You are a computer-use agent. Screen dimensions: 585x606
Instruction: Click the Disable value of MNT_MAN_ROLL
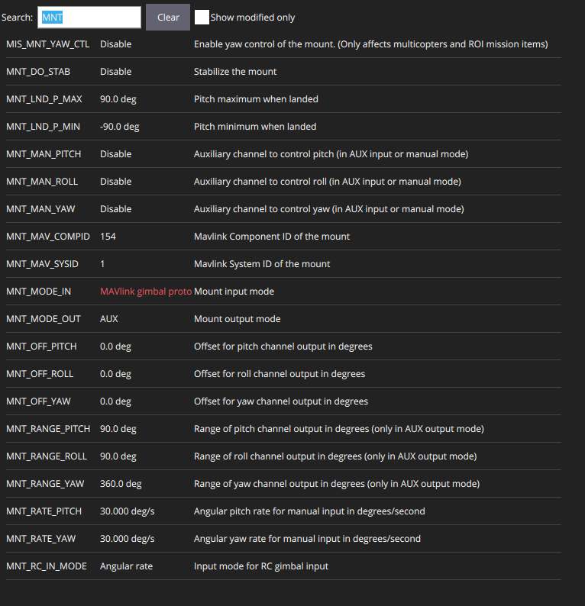point(115,181)
